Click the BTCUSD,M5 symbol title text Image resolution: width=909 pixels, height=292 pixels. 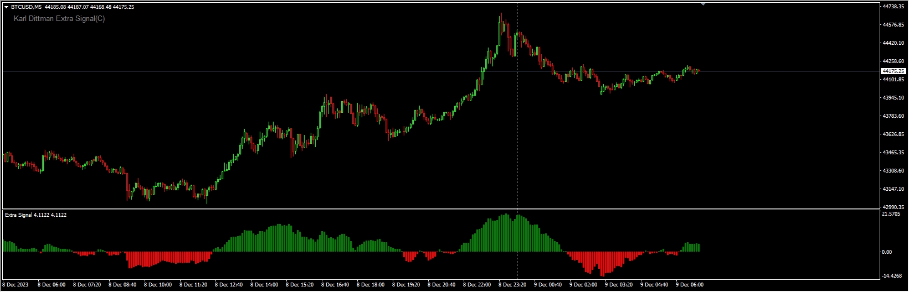coord(26,7)
